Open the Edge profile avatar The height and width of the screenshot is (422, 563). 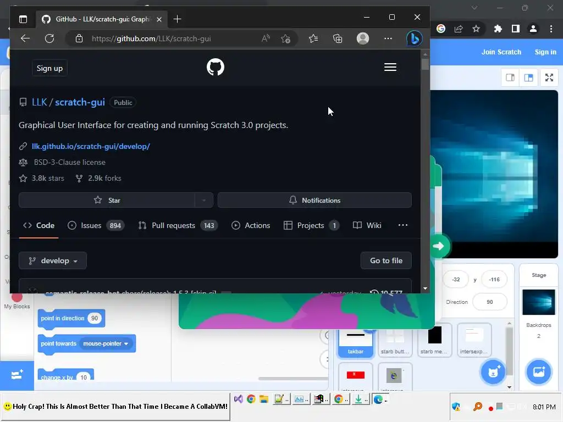point(363,38)
